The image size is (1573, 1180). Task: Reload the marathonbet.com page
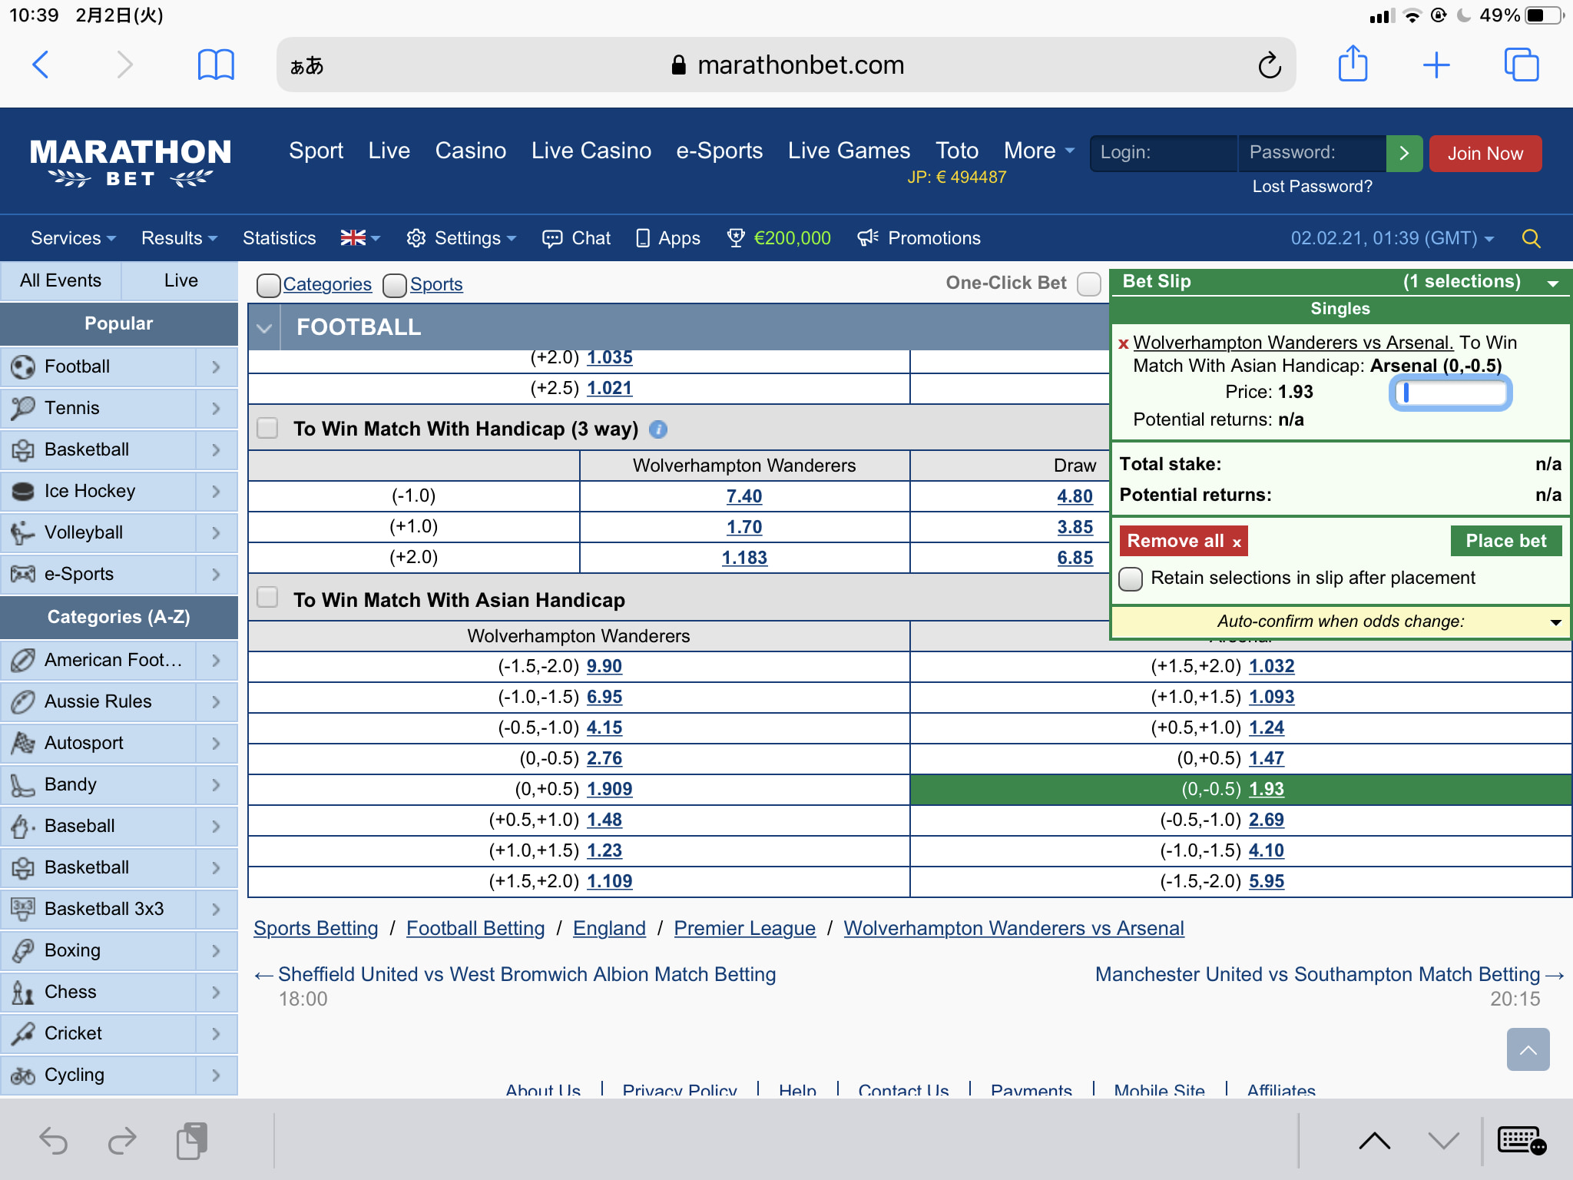[1269, 65]
